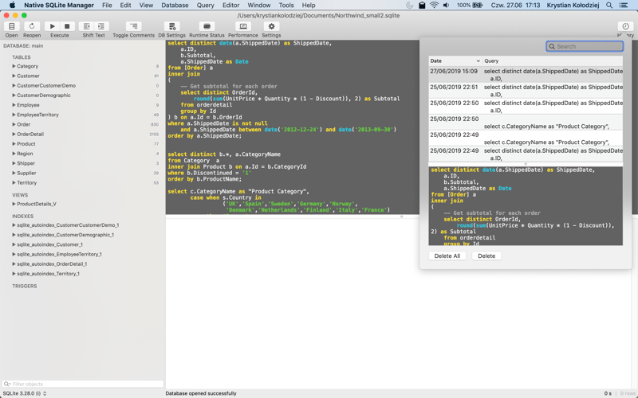Open the Database menu
Image resolution: width=638 pixels, height=398 pixels.
(x=175, y=5)
